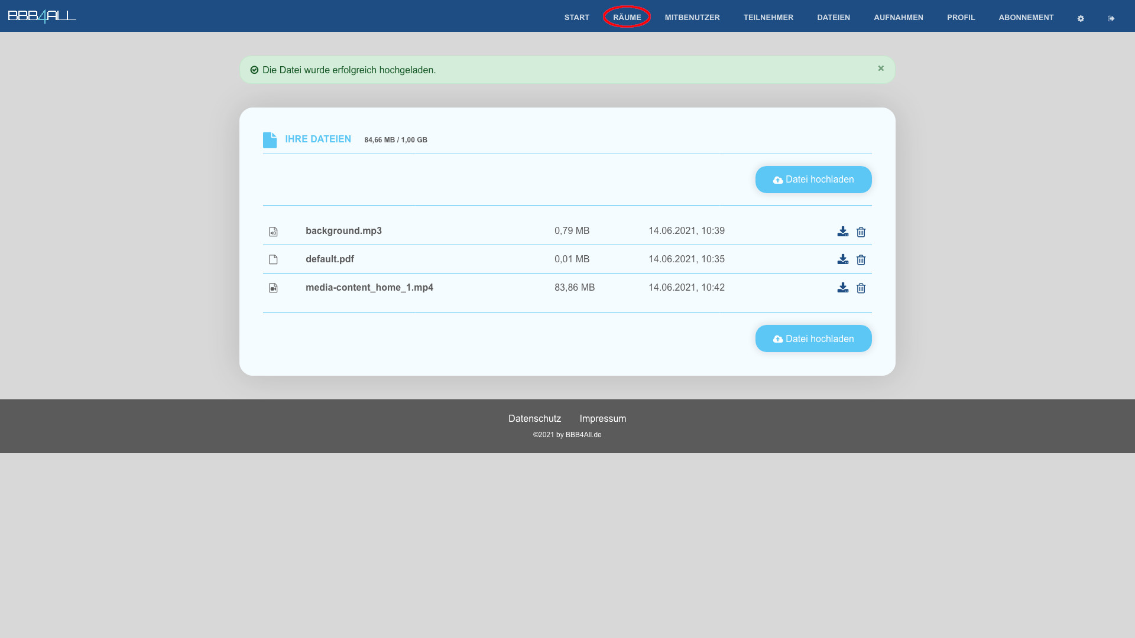Open the RÄUME menu item
Image resolution: width=1135 pixels, height=638 pixels.
(627, 18)
